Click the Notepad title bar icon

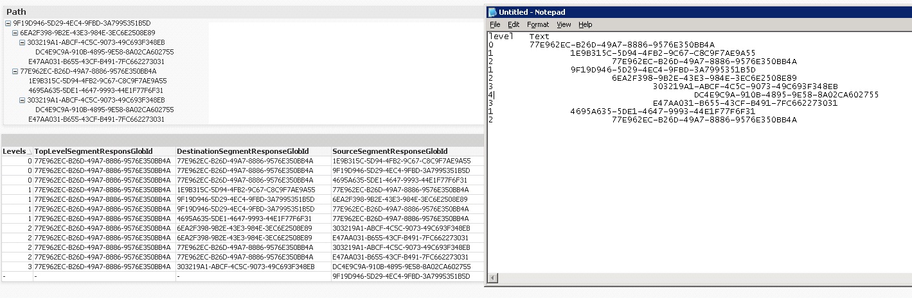tap(493, 12)
